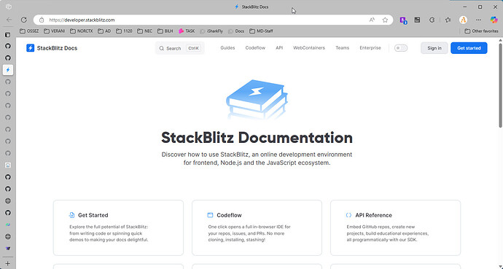
Task: Click the "Discover how to use StackBlitz" tagline
Action: click(x=257, y=158)
